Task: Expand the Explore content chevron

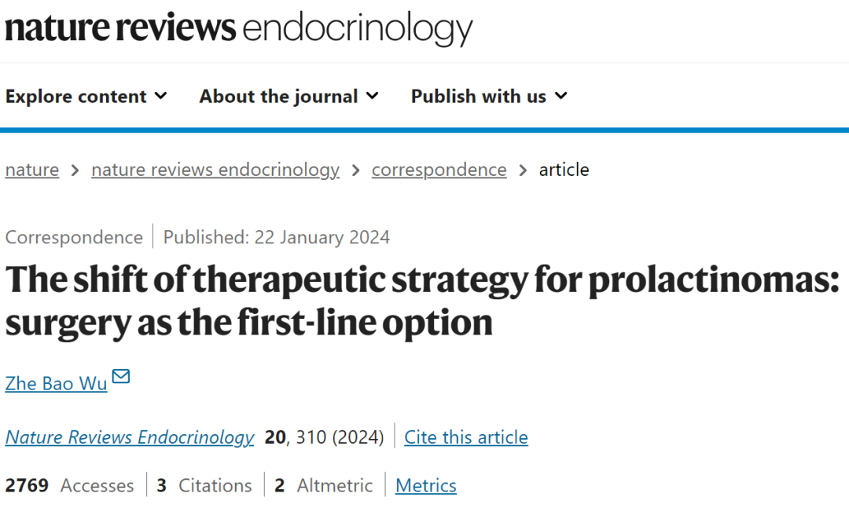Action: (161, 96)
